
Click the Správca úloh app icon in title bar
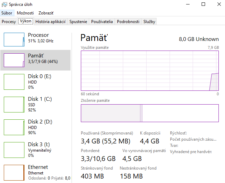click(x=4, y=4)
